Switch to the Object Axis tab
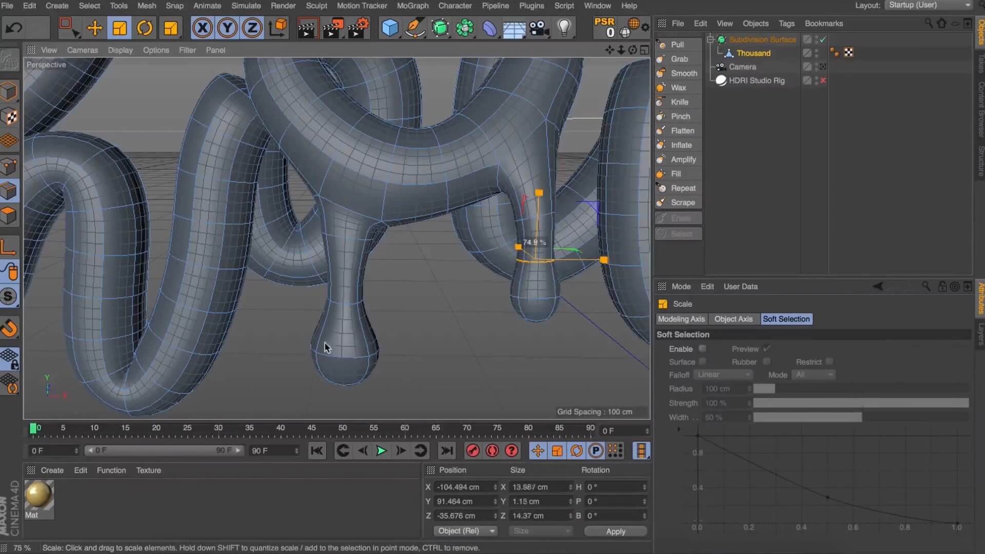Screen dimensions: 985x554 pos(733,319)
